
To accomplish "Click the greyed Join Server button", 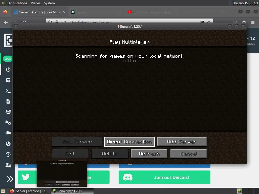I will click(x=77, y=141).
